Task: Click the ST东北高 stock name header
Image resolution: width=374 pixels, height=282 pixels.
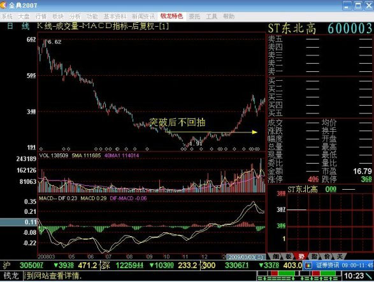Action: tap(292, 29)
